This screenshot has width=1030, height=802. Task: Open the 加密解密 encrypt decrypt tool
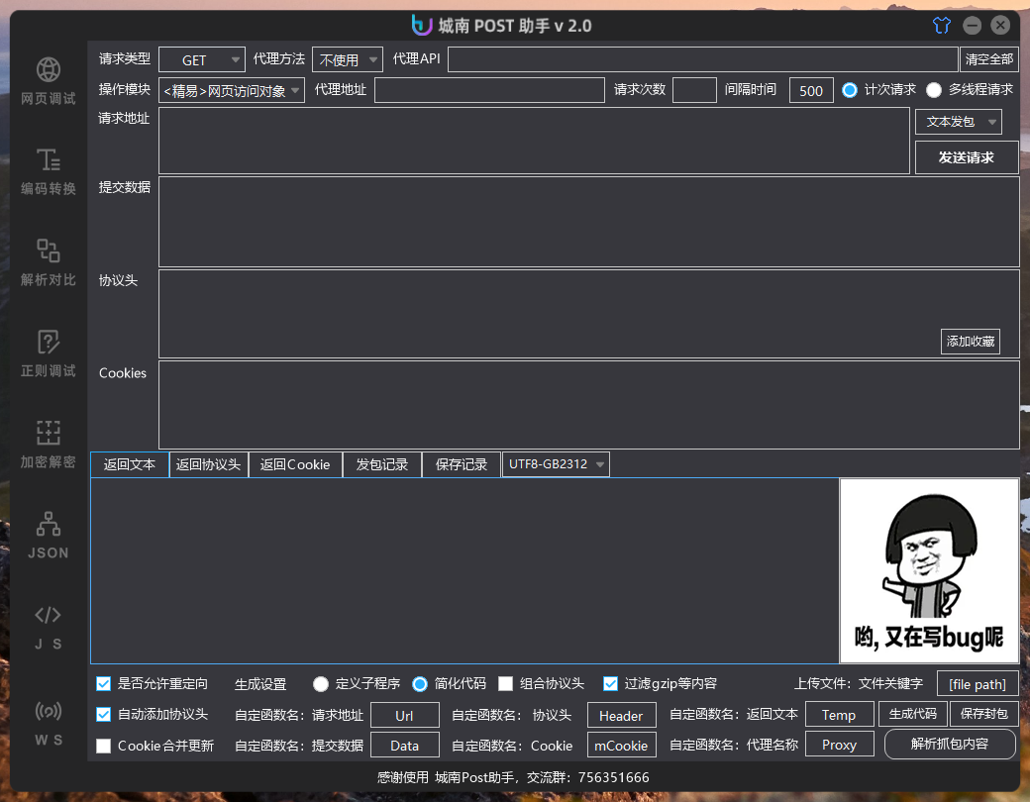pos(48,445)
